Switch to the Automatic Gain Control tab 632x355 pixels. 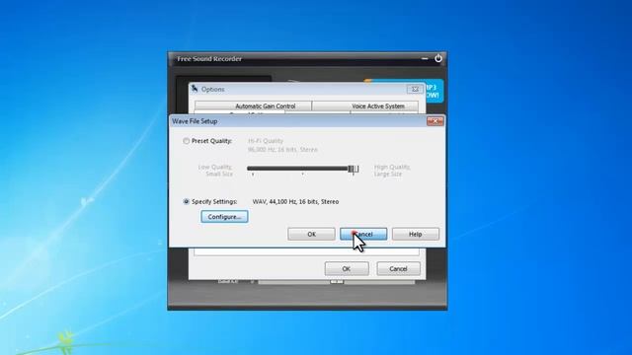coord(253,106)
